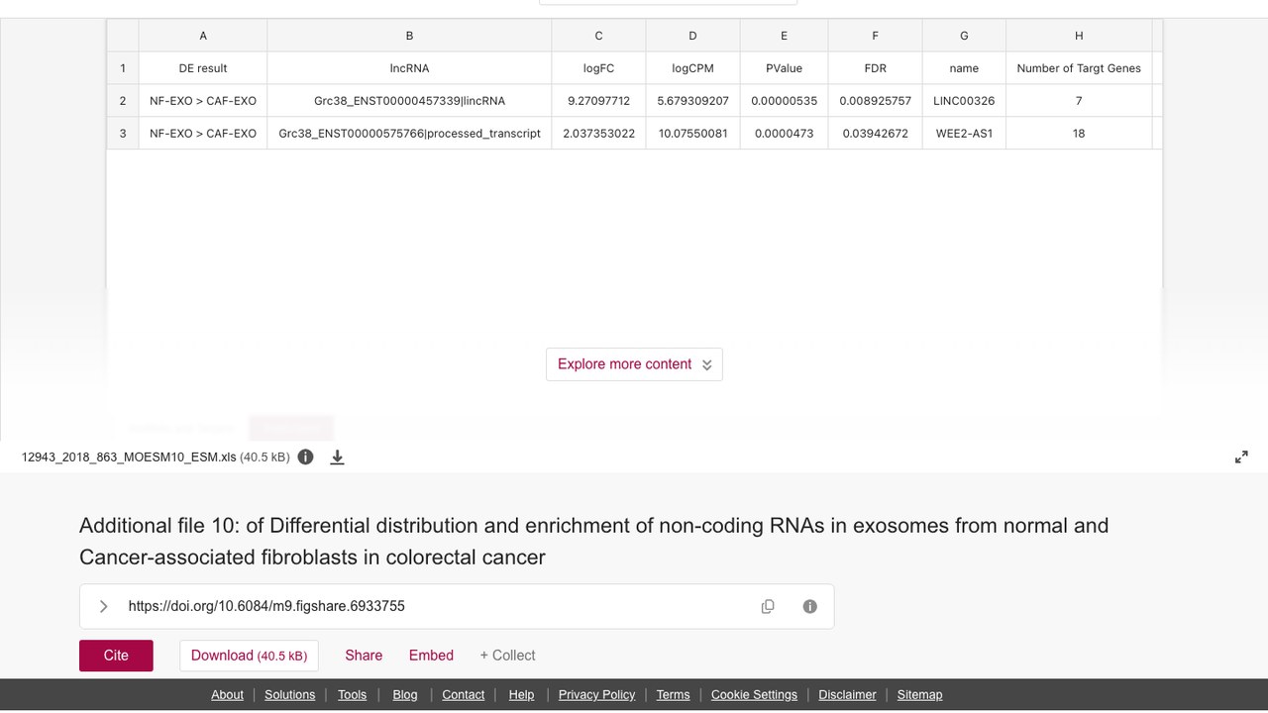The height and width of the screenshot is (713, 1268).
Task: Select column A header
Action: (x=203, y=36)
